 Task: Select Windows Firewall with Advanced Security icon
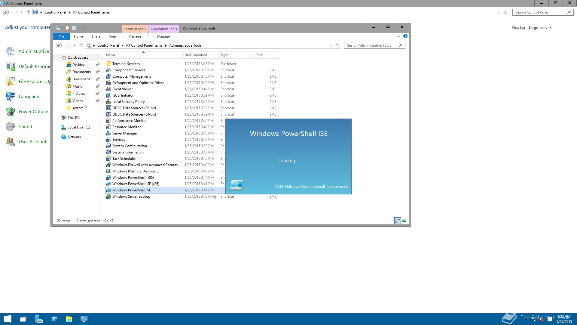tap(109, 165)
